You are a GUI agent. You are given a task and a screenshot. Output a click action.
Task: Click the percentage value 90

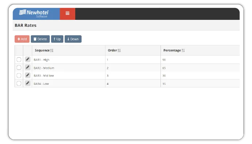click(x=164, y=60)
